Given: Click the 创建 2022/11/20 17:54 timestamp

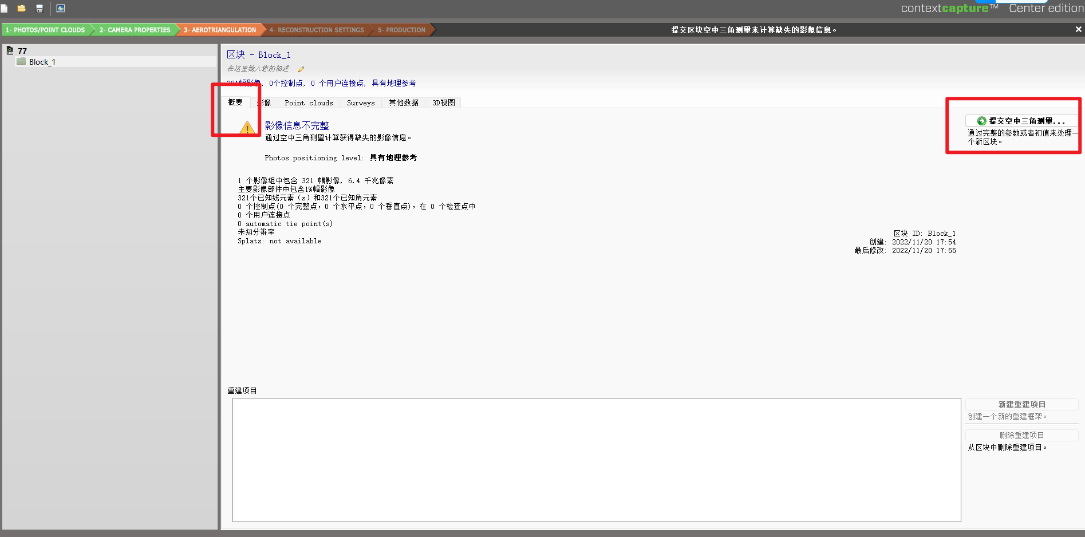Looking at the screenshot, I should [913, 242].
